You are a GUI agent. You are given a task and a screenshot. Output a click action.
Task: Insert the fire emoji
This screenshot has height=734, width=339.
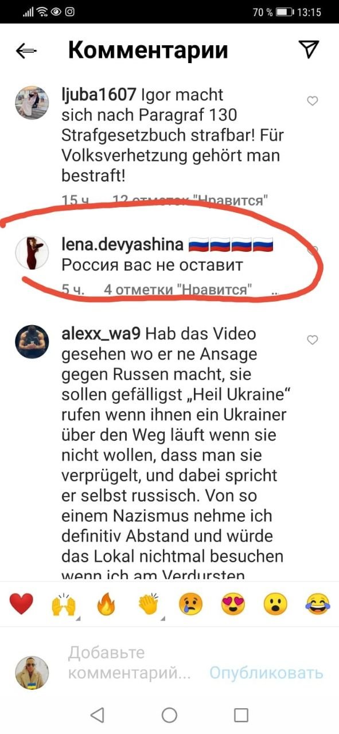(106, 605)
